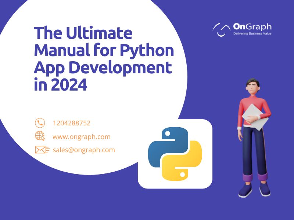294x220 pixels.
Task: Click the 'in 2024' heading text
Action: [61, 84]
